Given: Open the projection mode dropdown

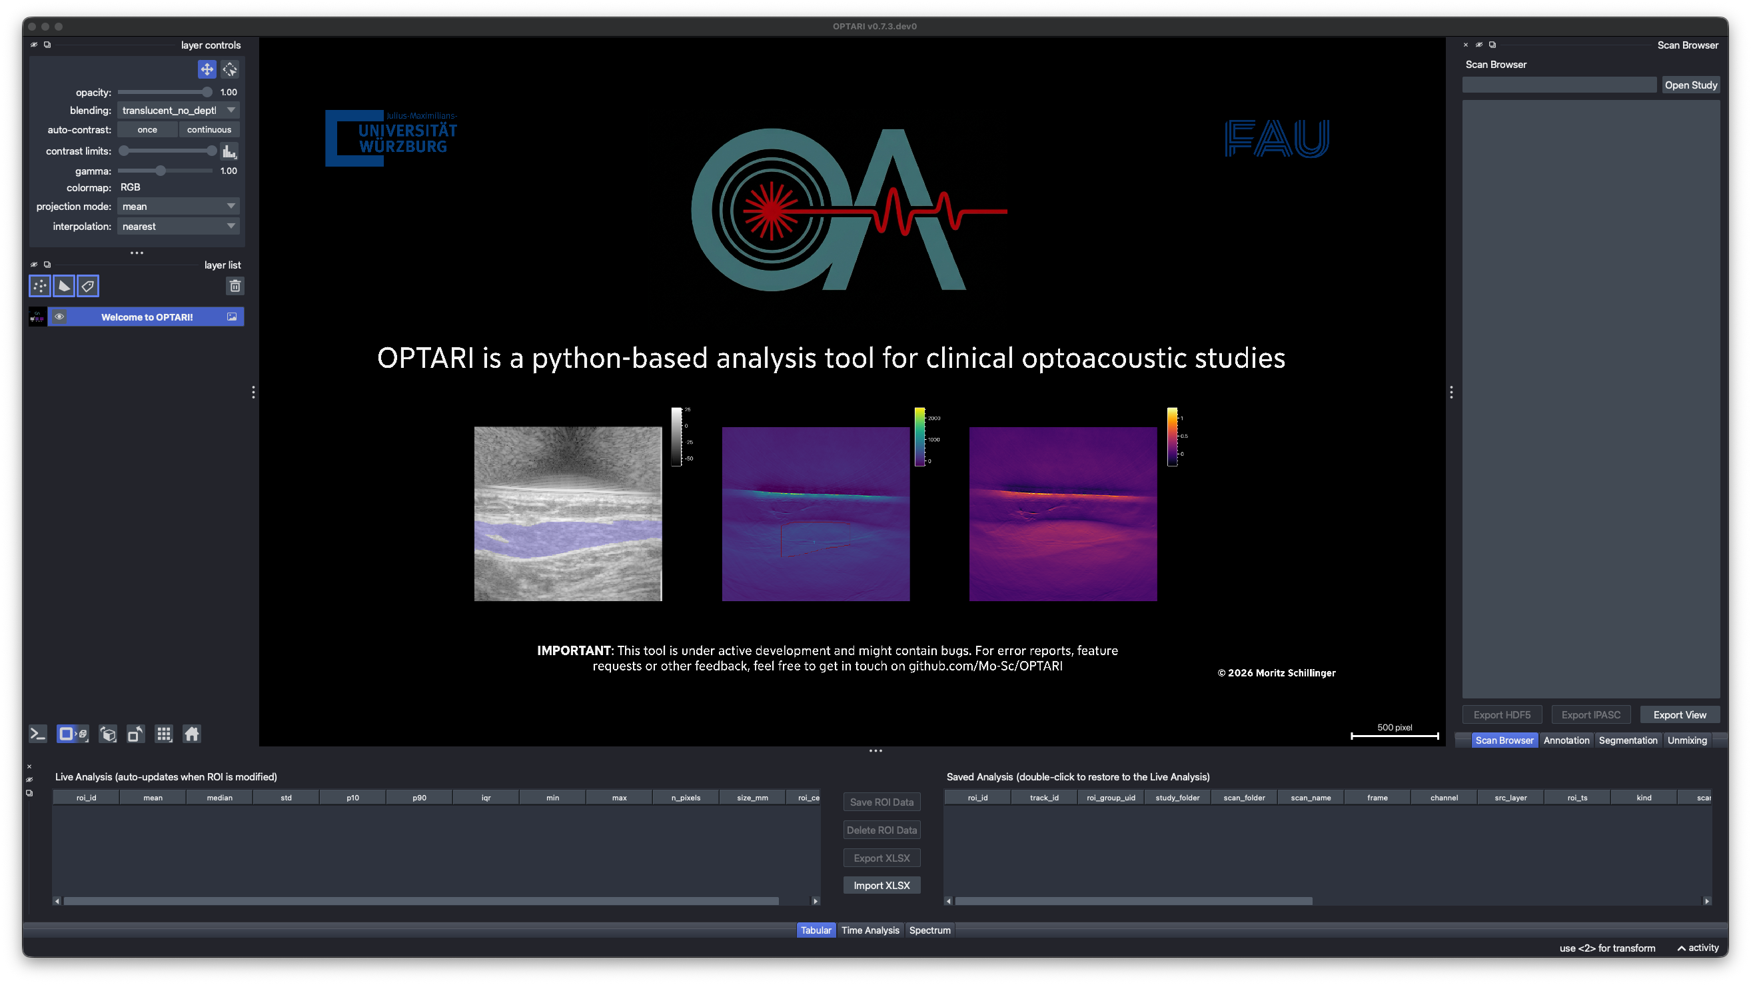Looking at the screenshot, I should pos(178,206).
